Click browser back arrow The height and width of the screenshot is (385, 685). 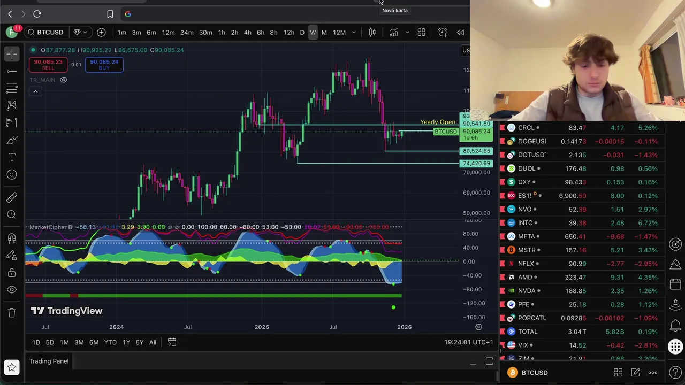pos(10,14)
